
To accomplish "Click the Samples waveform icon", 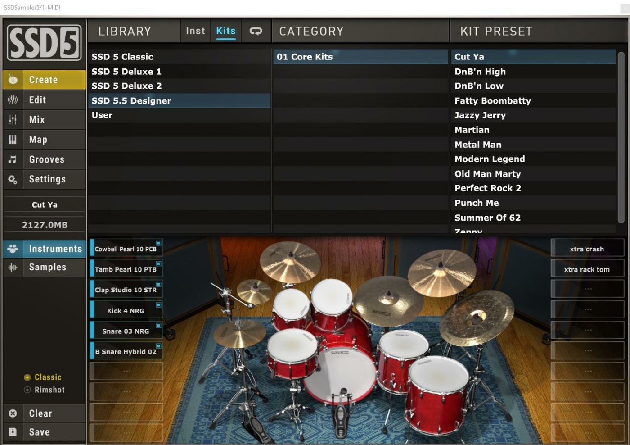I will [13, 268].
